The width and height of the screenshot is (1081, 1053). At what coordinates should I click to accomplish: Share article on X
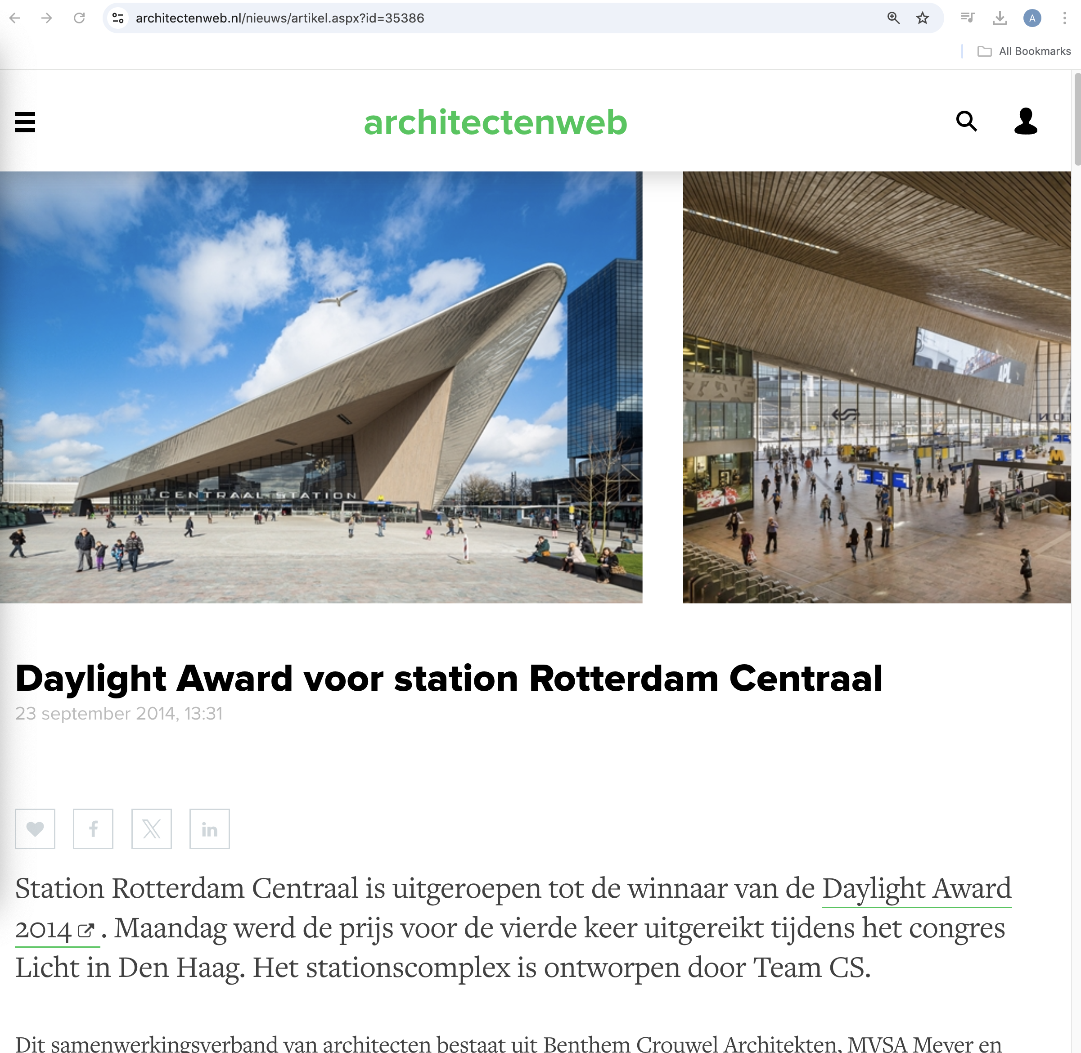click(x=152, y=828)
